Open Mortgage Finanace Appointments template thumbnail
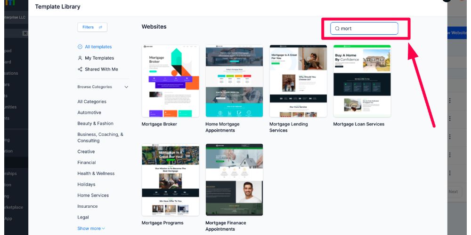Screen dimensions: 471x235 click(x=234, y=180)
